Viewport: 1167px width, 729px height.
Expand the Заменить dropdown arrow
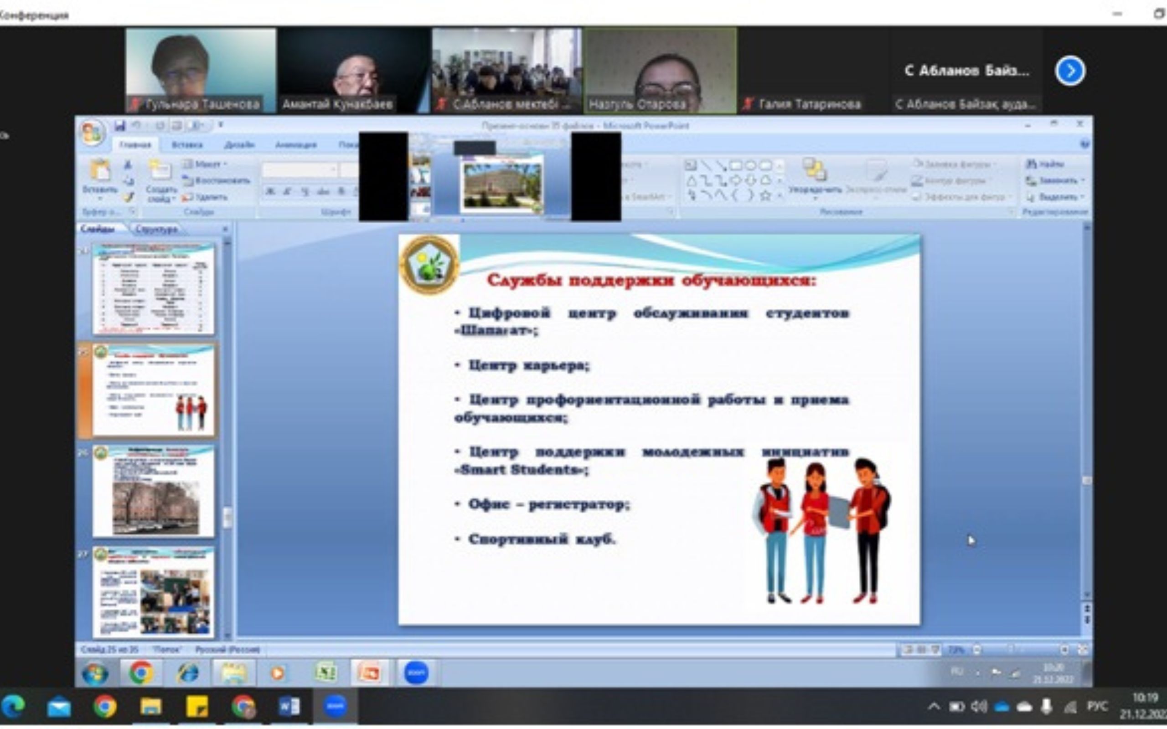(1083, 181)
